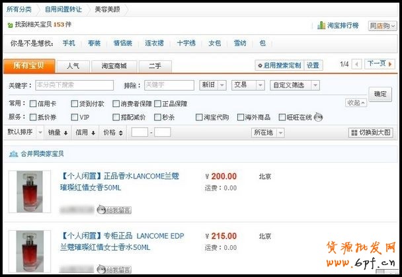Open suggested search 情侣装
The image size is (402, 277).
pyautogui.click(x=123, y=43)
